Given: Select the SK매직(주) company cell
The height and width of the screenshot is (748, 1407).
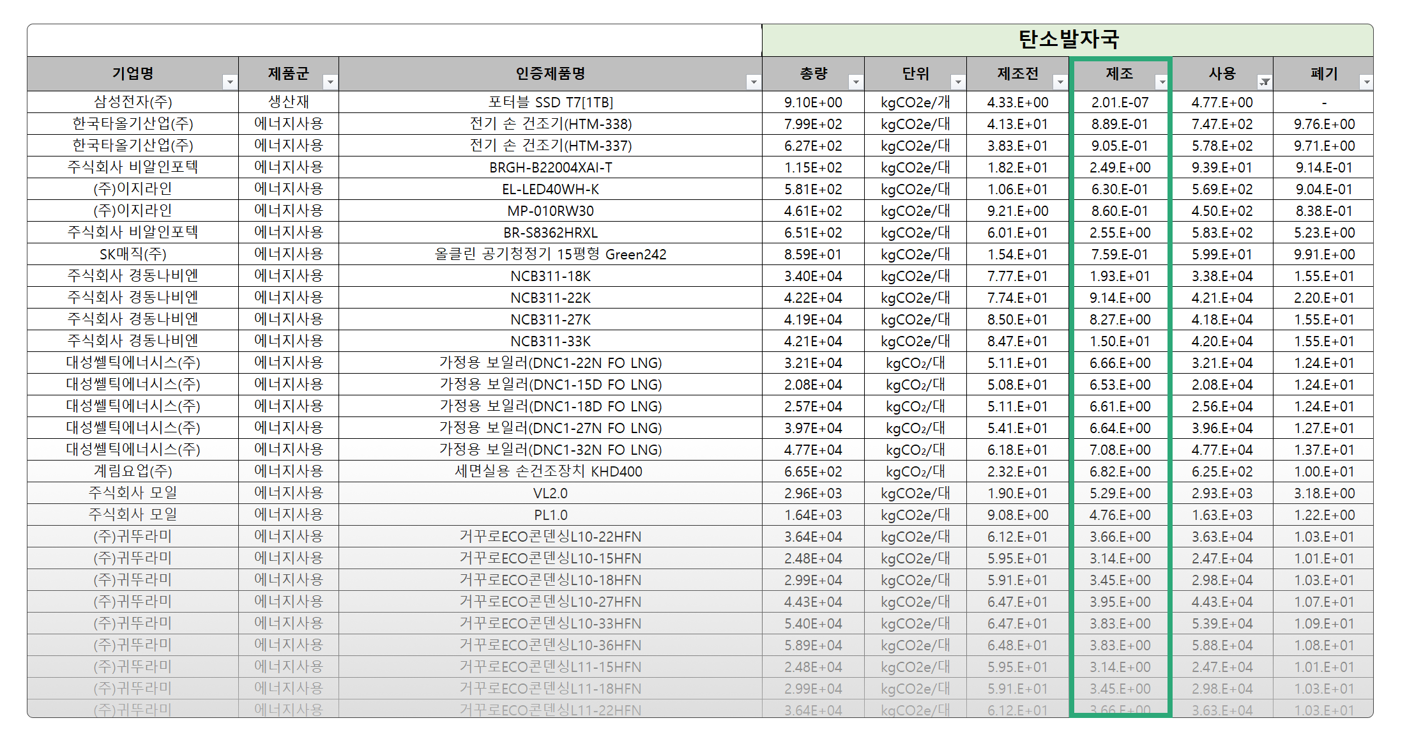Looking at the screenshot, I should [133, 254].
